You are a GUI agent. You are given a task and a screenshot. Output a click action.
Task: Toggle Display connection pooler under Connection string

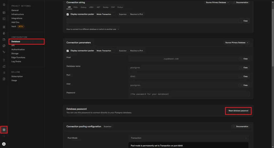coord(68,14)
